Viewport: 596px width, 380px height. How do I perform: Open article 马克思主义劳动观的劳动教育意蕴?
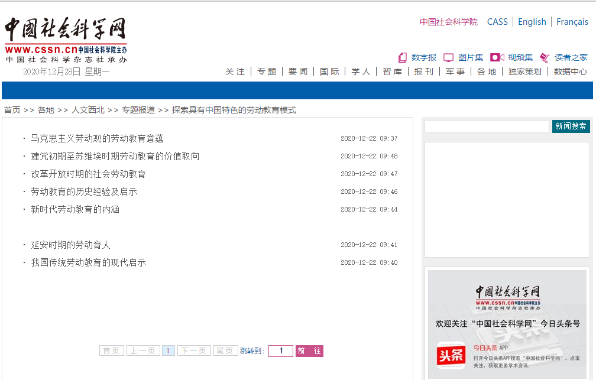coord(97,139)
